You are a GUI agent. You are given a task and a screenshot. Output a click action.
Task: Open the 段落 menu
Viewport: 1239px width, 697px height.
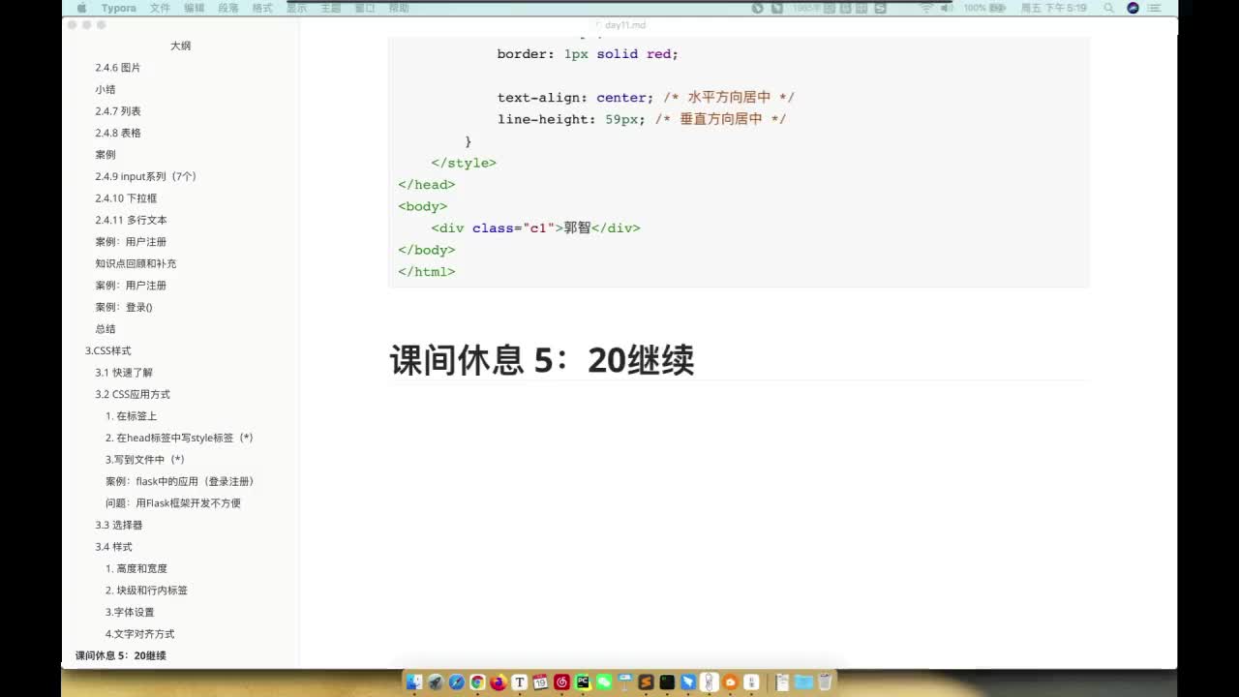(x=228, y=8)
